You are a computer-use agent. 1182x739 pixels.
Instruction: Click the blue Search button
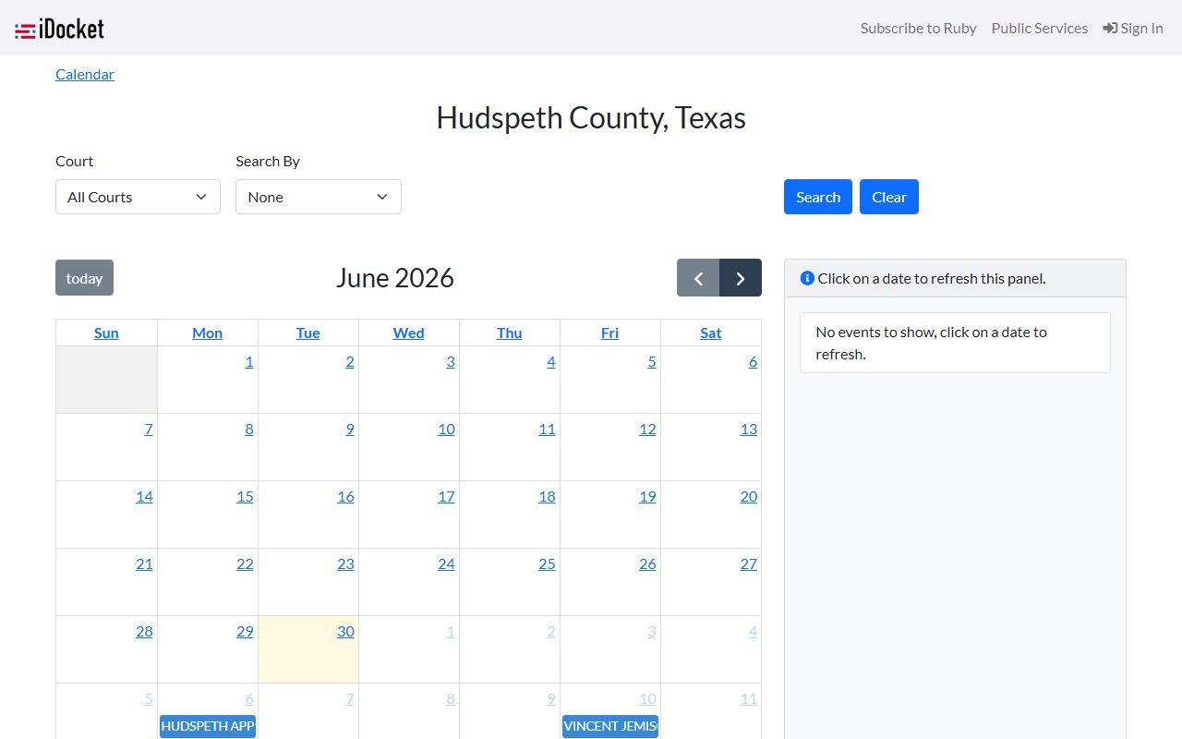818,197
